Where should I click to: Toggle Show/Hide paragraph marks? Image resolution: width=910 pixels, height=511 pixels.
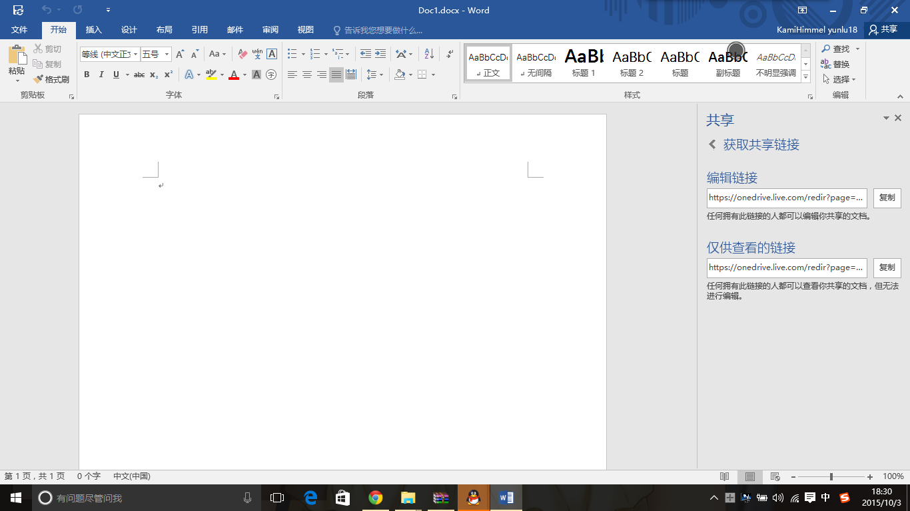coord(450,54)
